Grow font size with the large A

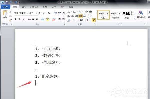[40, 13]
